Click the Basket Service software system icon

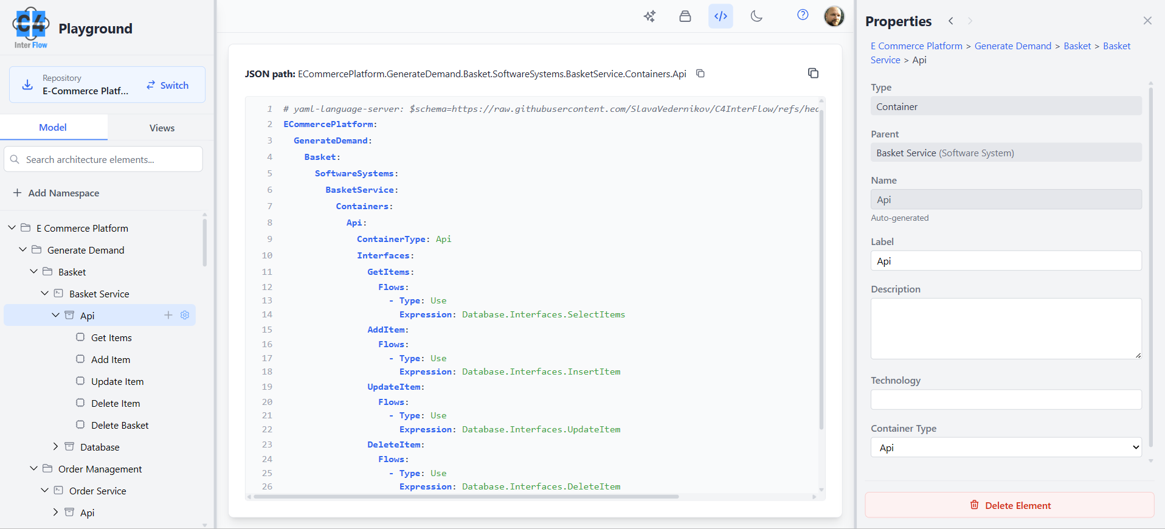(x=58, y=293)
